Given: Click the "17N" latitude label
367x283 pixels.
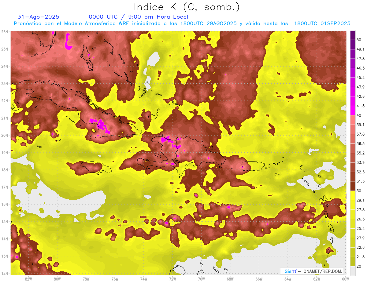Looking at the screenshot, I should (x=5, y=187).
